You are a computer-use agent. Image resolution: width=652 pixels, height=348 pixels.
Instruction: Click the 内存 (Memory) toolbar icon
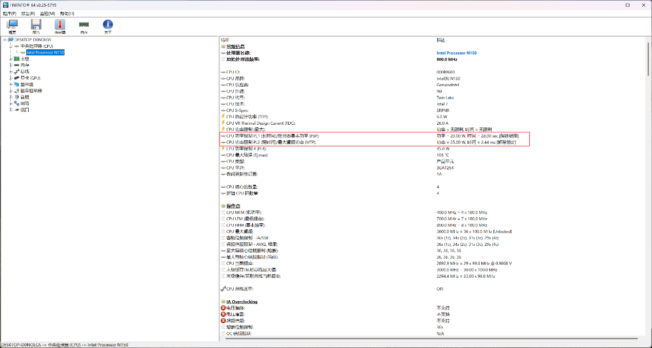pyautogui.click(x=84, y=26)
